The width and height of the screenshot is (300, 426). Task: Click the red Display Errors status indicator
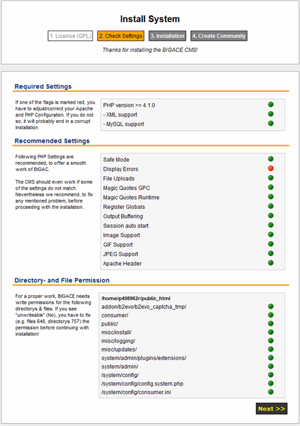pyautogui.click(x=271, y=169)
